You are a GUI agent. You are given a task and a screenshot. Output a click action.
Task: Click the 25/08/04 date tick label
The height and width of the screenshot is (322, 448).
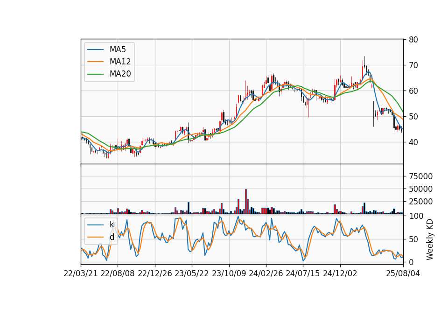[403, 274]
